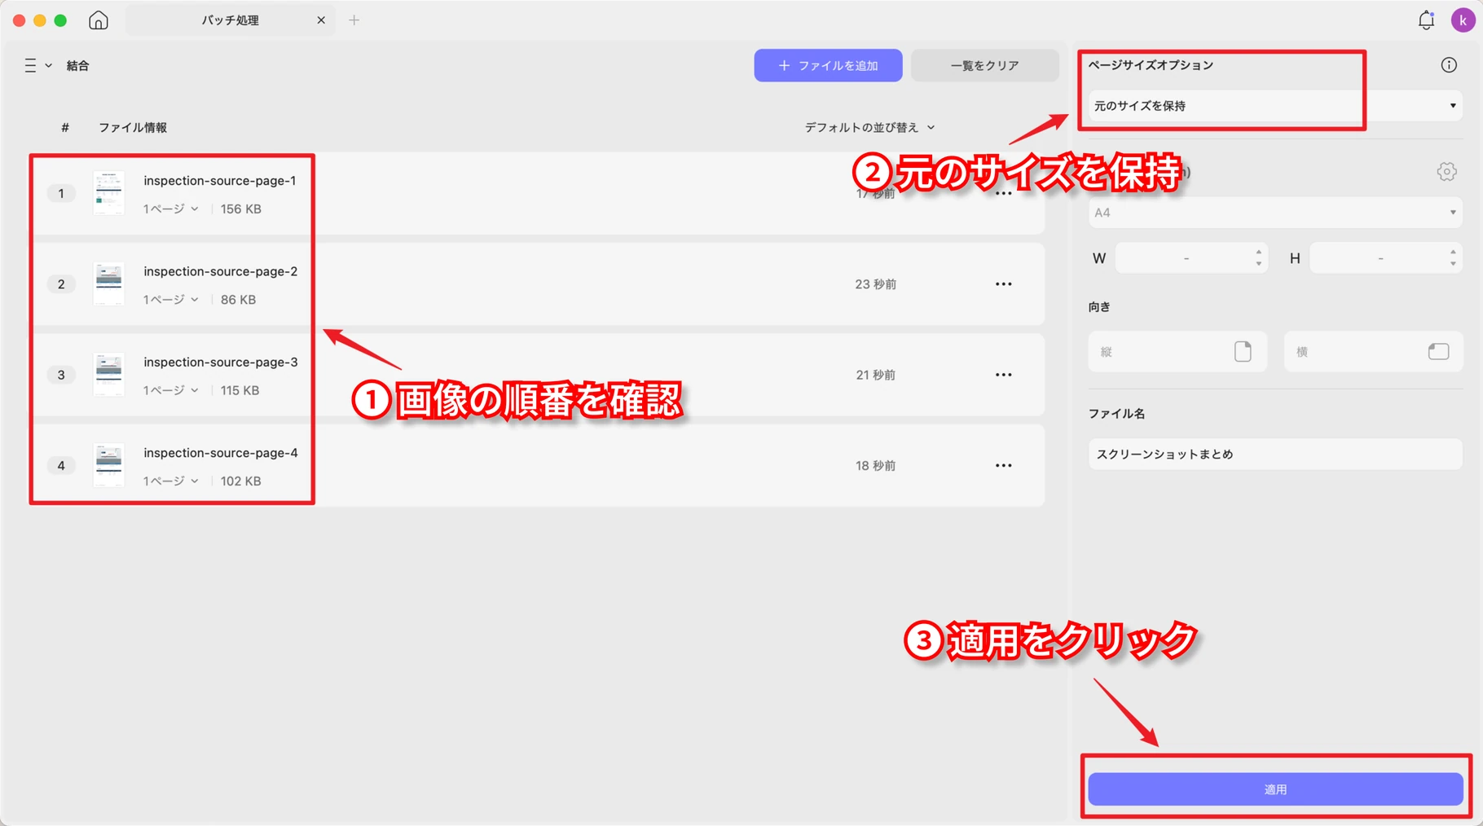Click 一覧をクリア button
1483x826 pixels.
pyautogui.click(x=984, y=65)
